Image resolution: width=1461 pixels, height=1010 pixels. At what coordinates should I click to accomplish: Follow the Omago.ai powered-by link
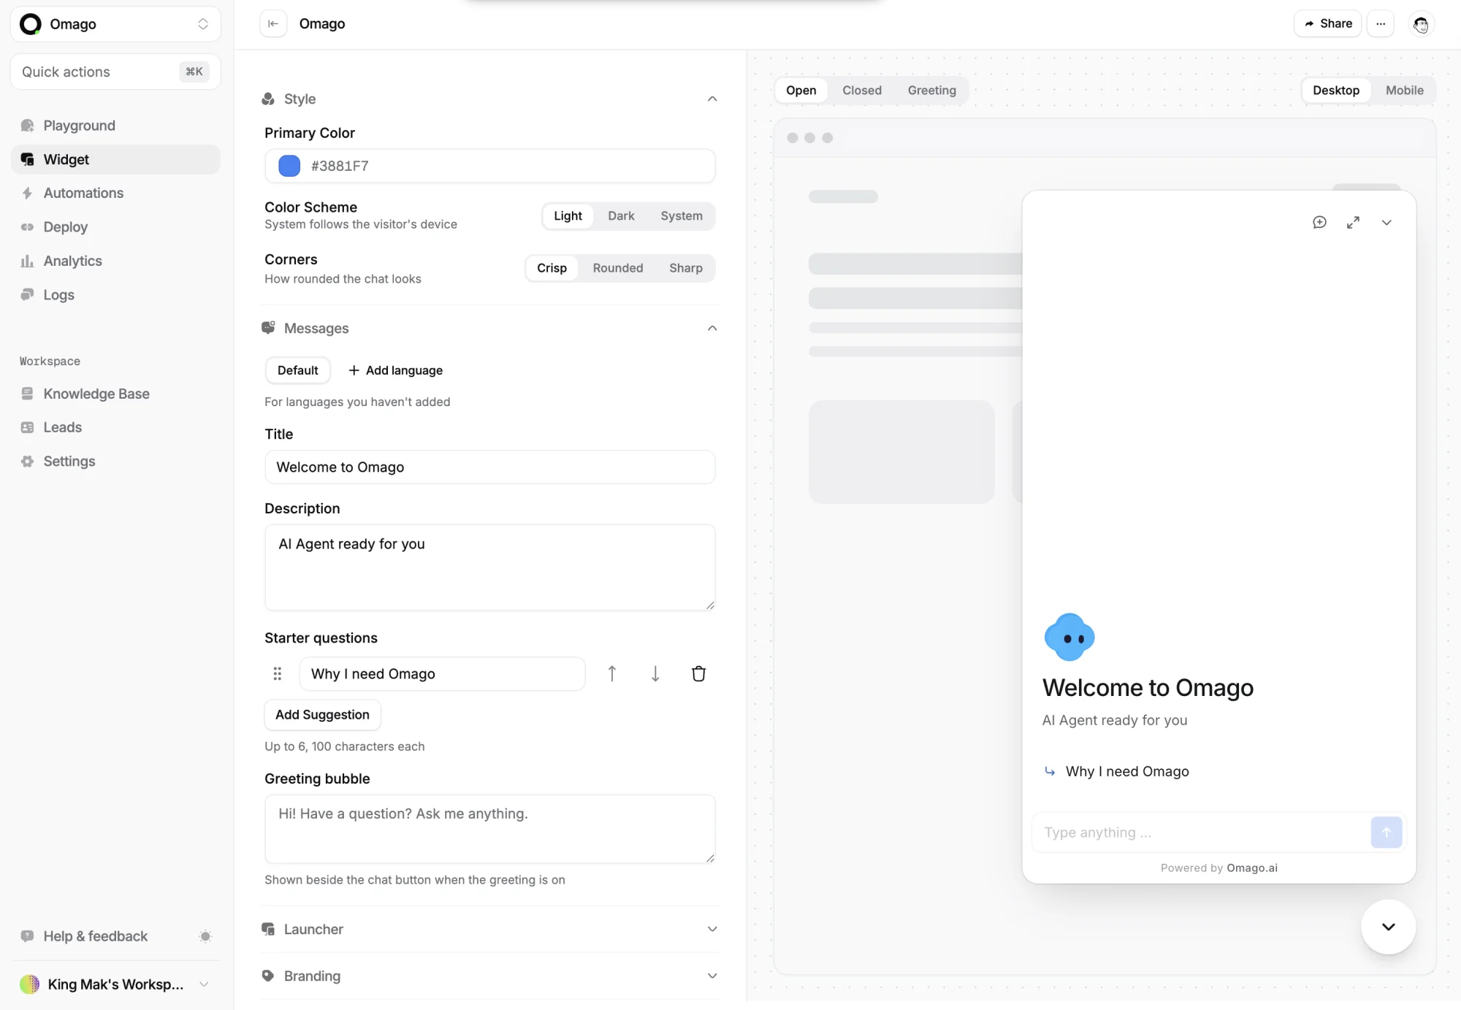click(x=1252, y=868)
